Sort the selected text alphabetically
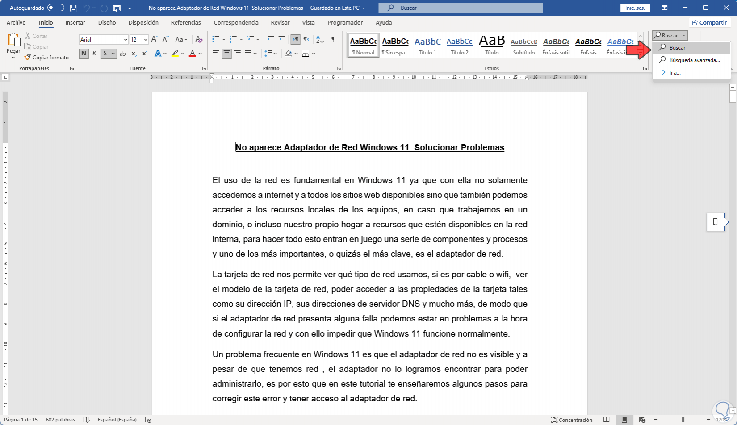 [320, 39]
